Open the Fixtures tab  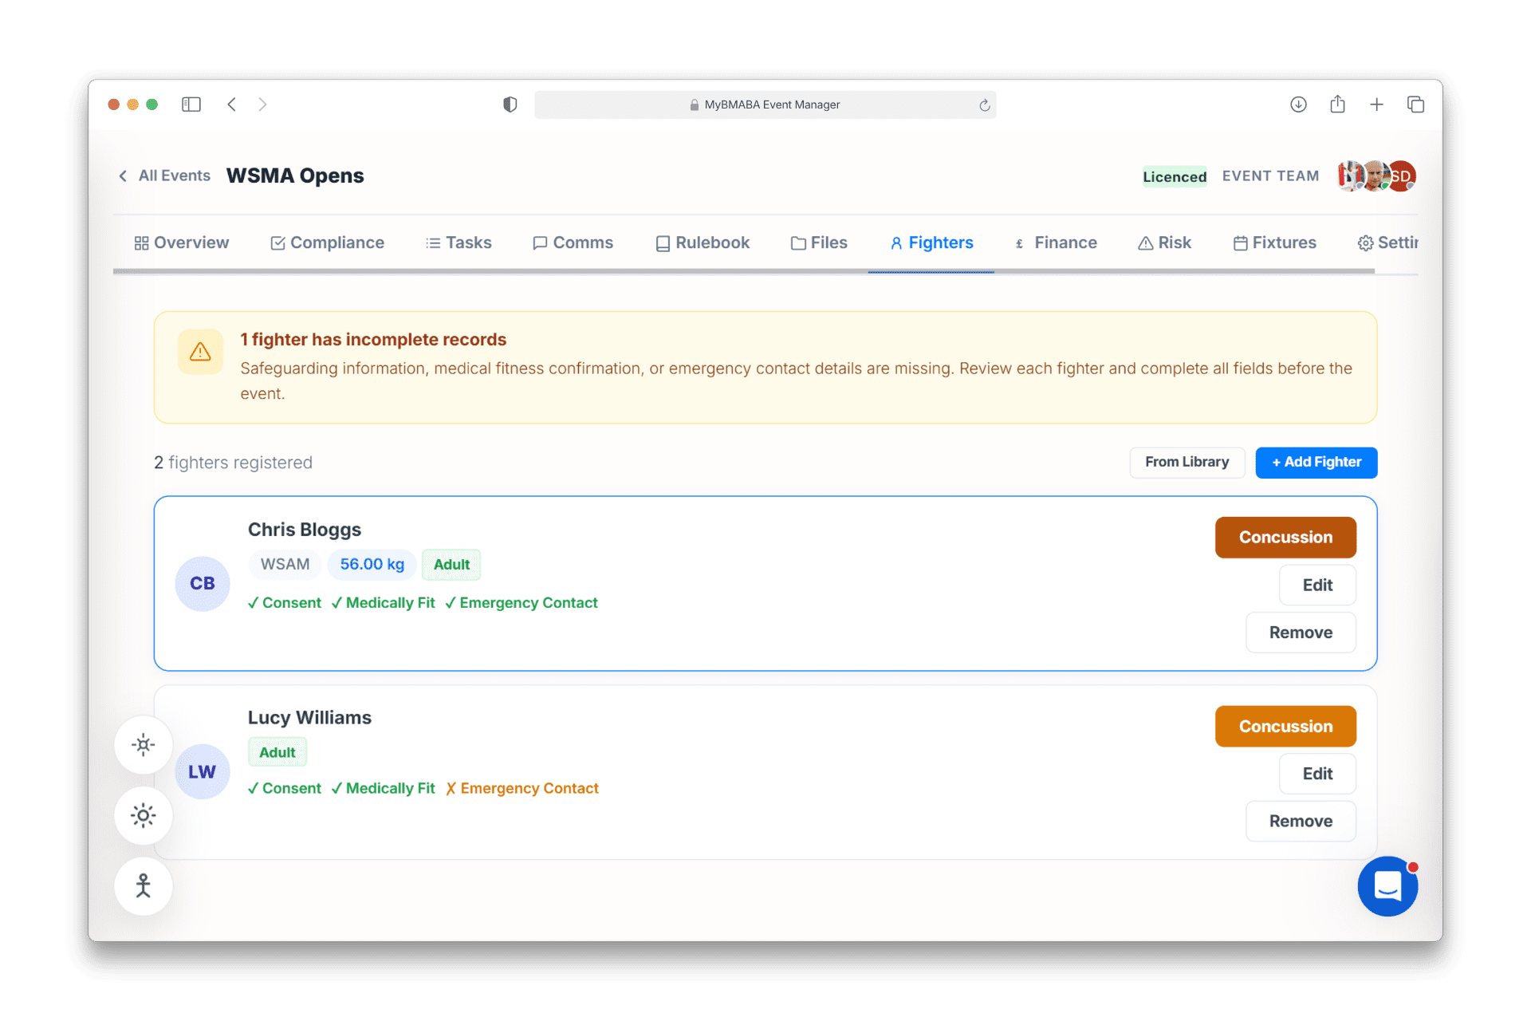1274,242
